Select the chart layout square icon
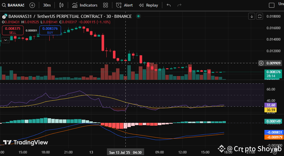The image size is (284, 156). [x=272, y=5]
